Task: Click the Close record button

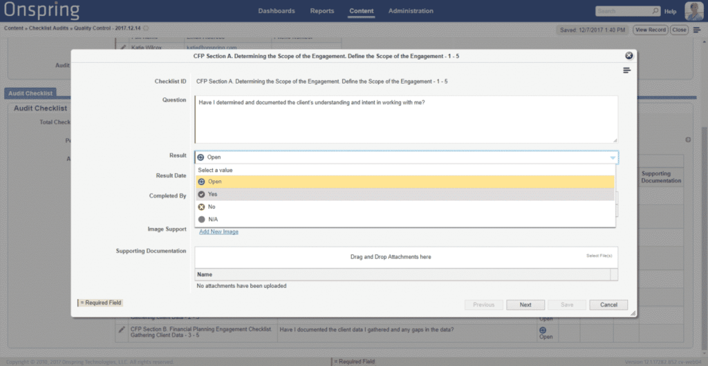Action: (679, 30)
